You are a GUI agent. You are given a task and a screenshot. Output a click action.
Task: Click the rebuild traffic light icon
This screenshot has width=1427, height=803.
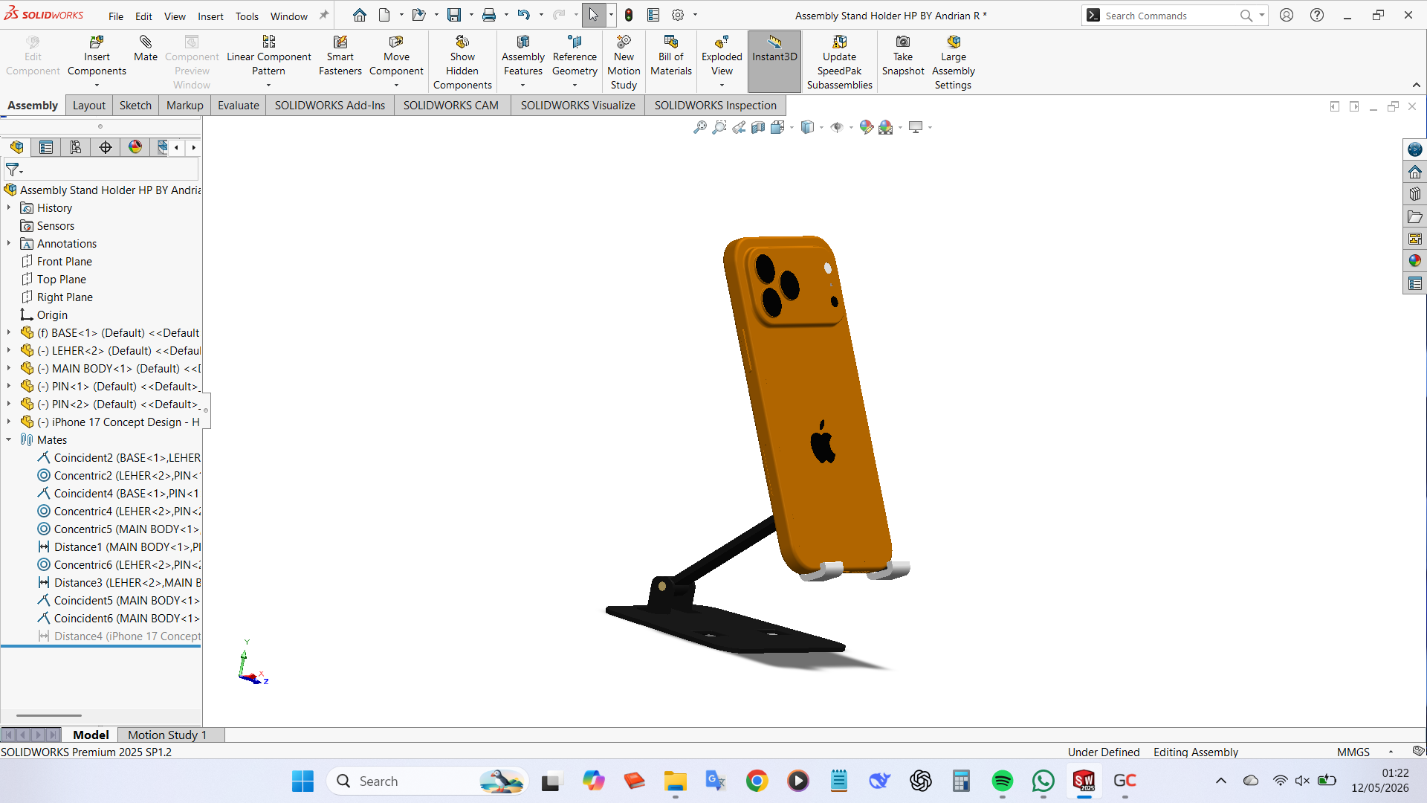629,15
